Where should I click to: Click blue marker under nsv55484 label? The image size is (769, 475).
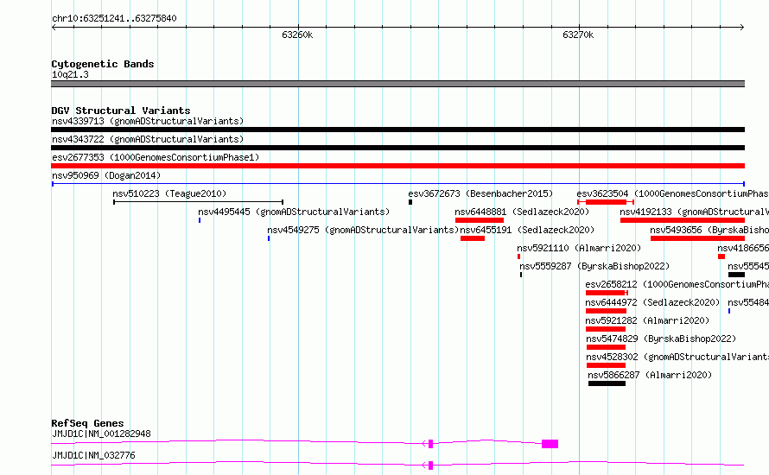(729, 311)
